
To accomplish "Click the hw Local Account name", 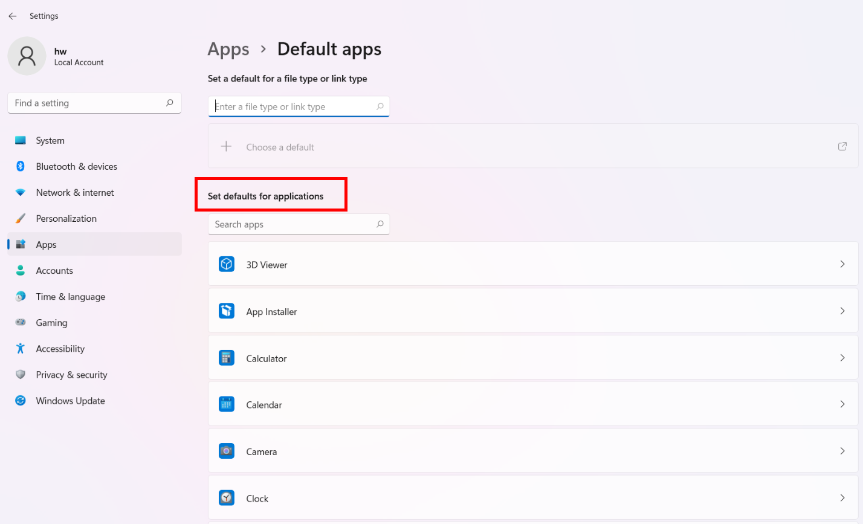I will pos(79,57).
